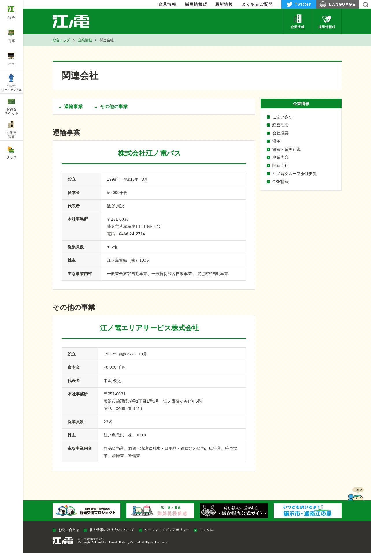Viewport: 371px width, 553px height.
Task: Click 江ノ電・嵐電 姉妹提携関連 banner
Action: pyautogui.click(x=160, y=511)
